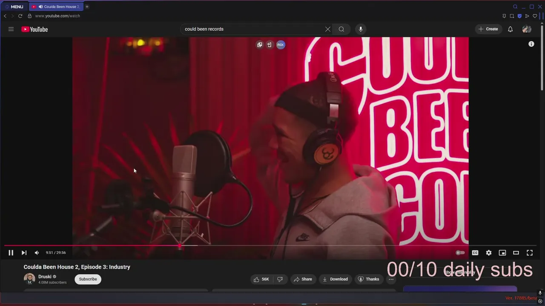Open the Druski channel name link
Image resolution: width=545 pixels, height=306 pixels.
[x=45, y=277]
